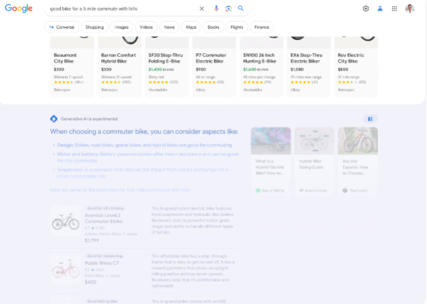The width and height of the screenshot is (427, 304).
Task: Click the 'Good folding bike' label
Action: point(102,301)
